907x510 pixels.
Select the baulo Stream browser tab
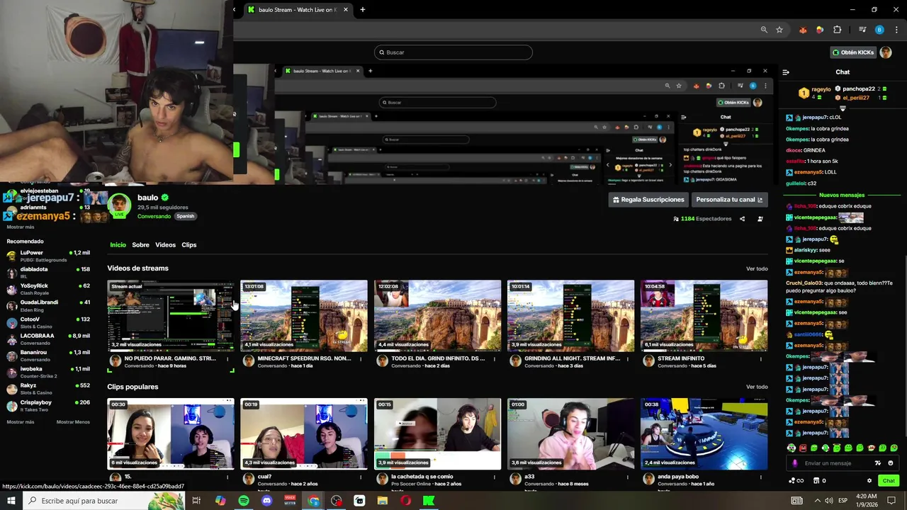tap(296, 10)
